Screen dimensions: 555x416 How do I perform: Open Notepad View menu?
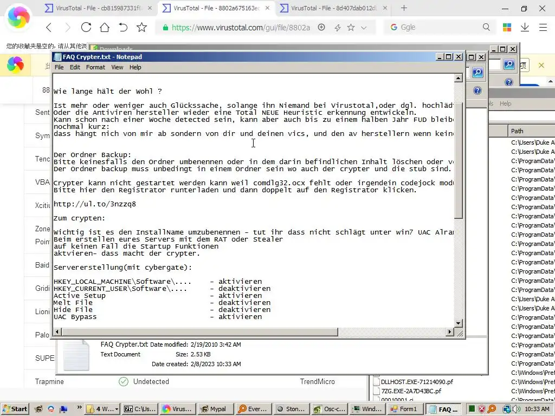point(117,67)
